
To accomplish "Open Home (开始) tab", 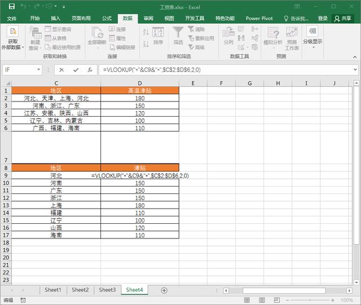I will 35,19.
